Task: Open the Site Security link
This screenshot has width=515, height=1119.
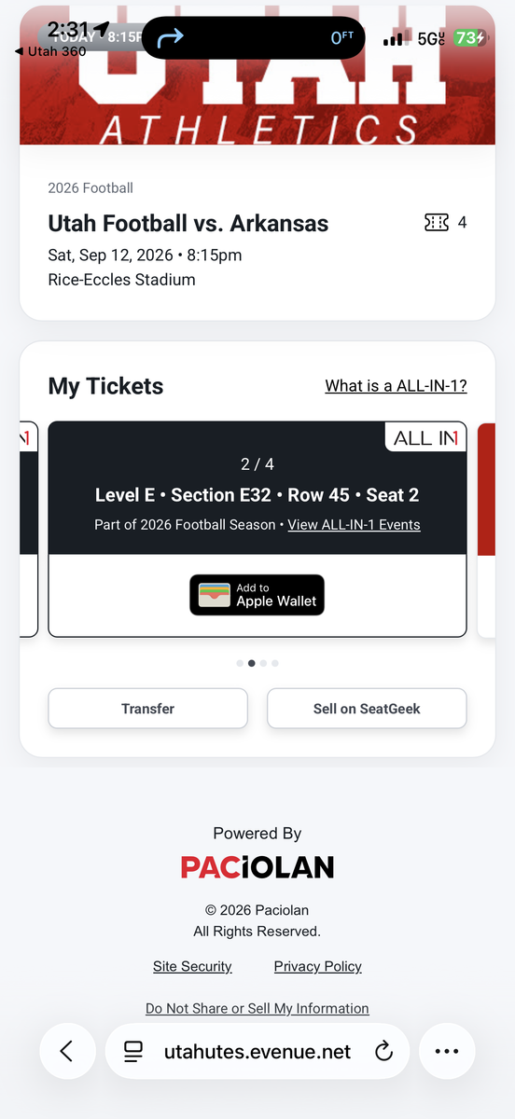Action: 192,966
